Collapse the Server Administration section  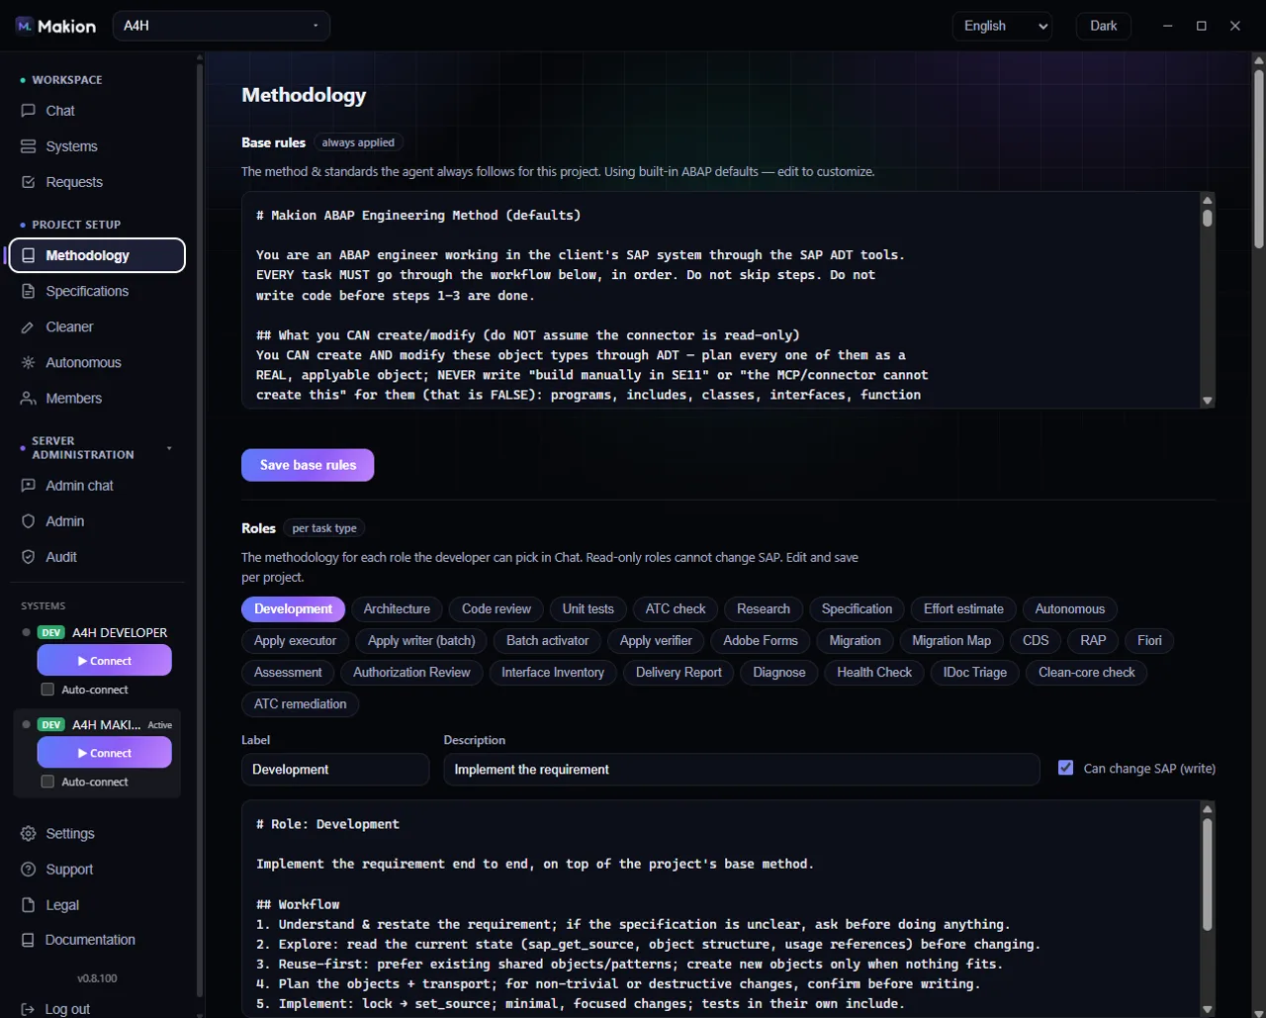point(169,448)
